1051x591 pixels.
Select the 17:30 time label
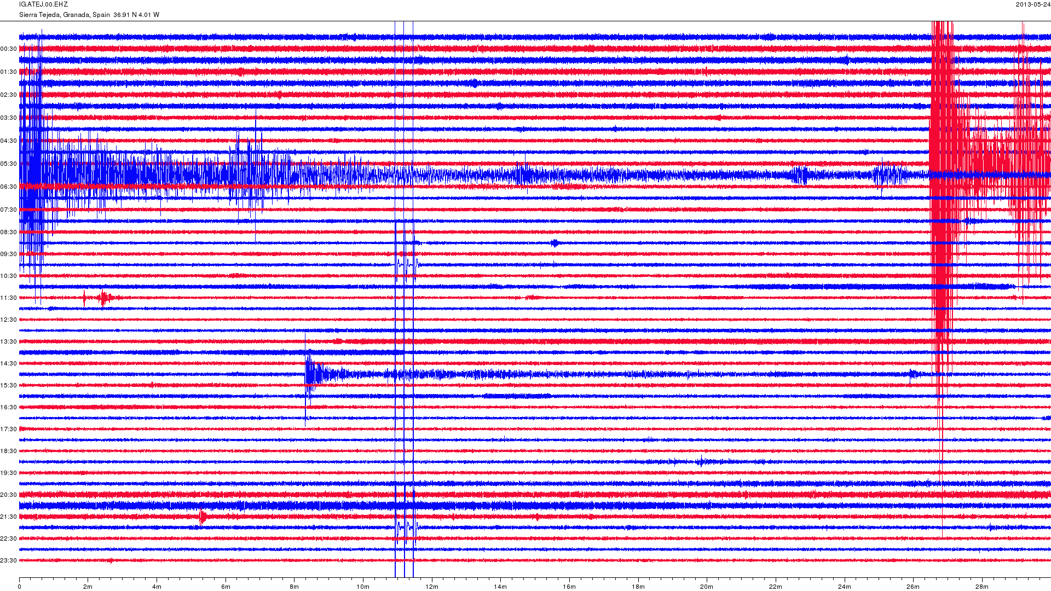tap(9, 430)
